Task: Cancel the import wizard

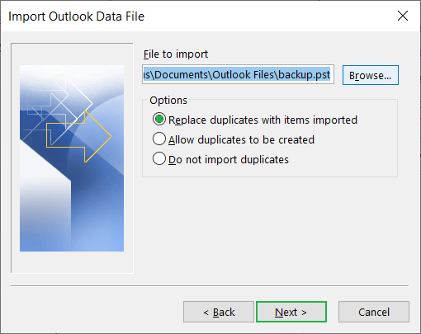Action: pos(374,312)
